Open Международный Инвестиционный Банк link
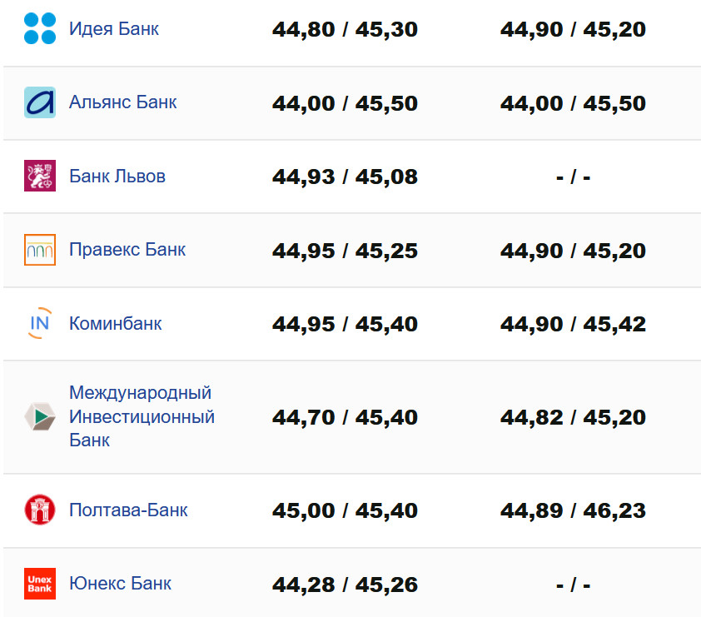 (142, 416)
